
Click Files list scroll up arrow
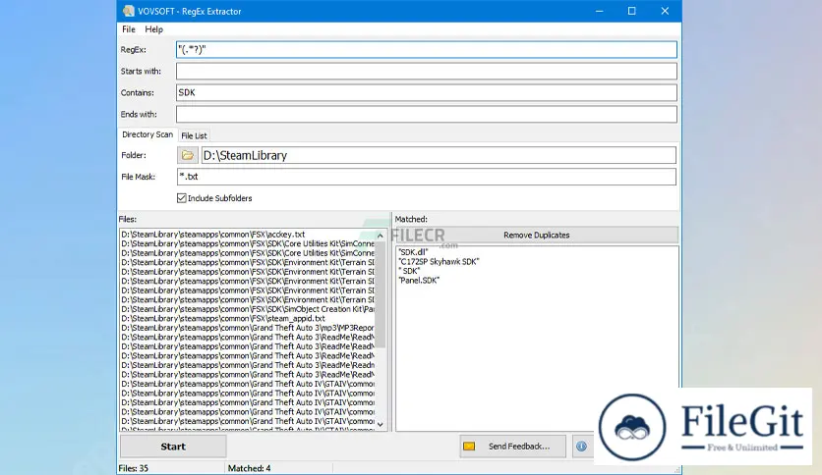[x=381, y=236]
